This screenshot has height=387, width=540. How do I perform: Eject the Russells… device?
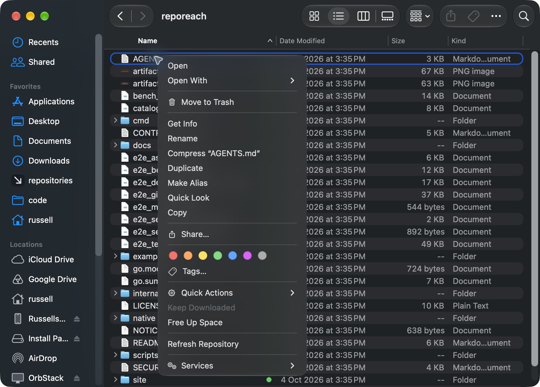click(x=77, y=319)
